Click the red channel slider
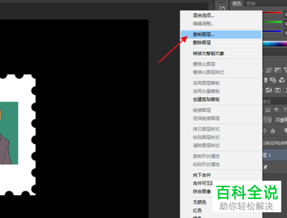 [x=272, y=13]
